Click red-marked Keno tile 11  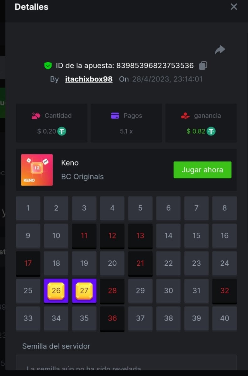[84, 236]
